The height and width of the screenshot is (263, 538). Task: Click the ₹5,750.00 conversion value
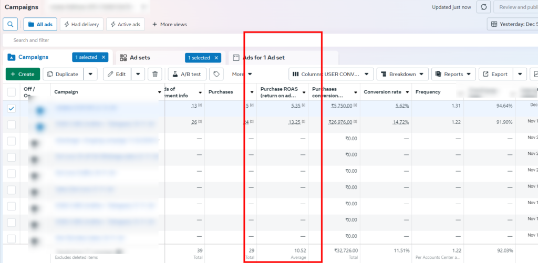coord(342,106)
